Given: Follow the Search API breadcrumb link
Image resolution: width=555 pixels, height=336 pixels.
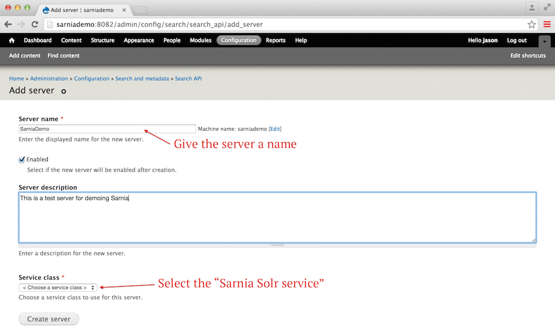Looking at the screenshot, I should [x=188, y=79].
